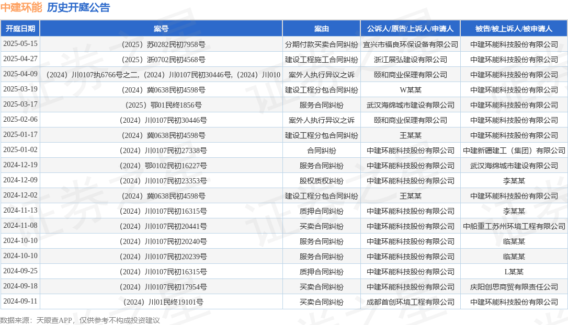Click 王某某 in the 2025-01-17 row
The height and width of the screenshot is (325, 568).
coord(411,136)
